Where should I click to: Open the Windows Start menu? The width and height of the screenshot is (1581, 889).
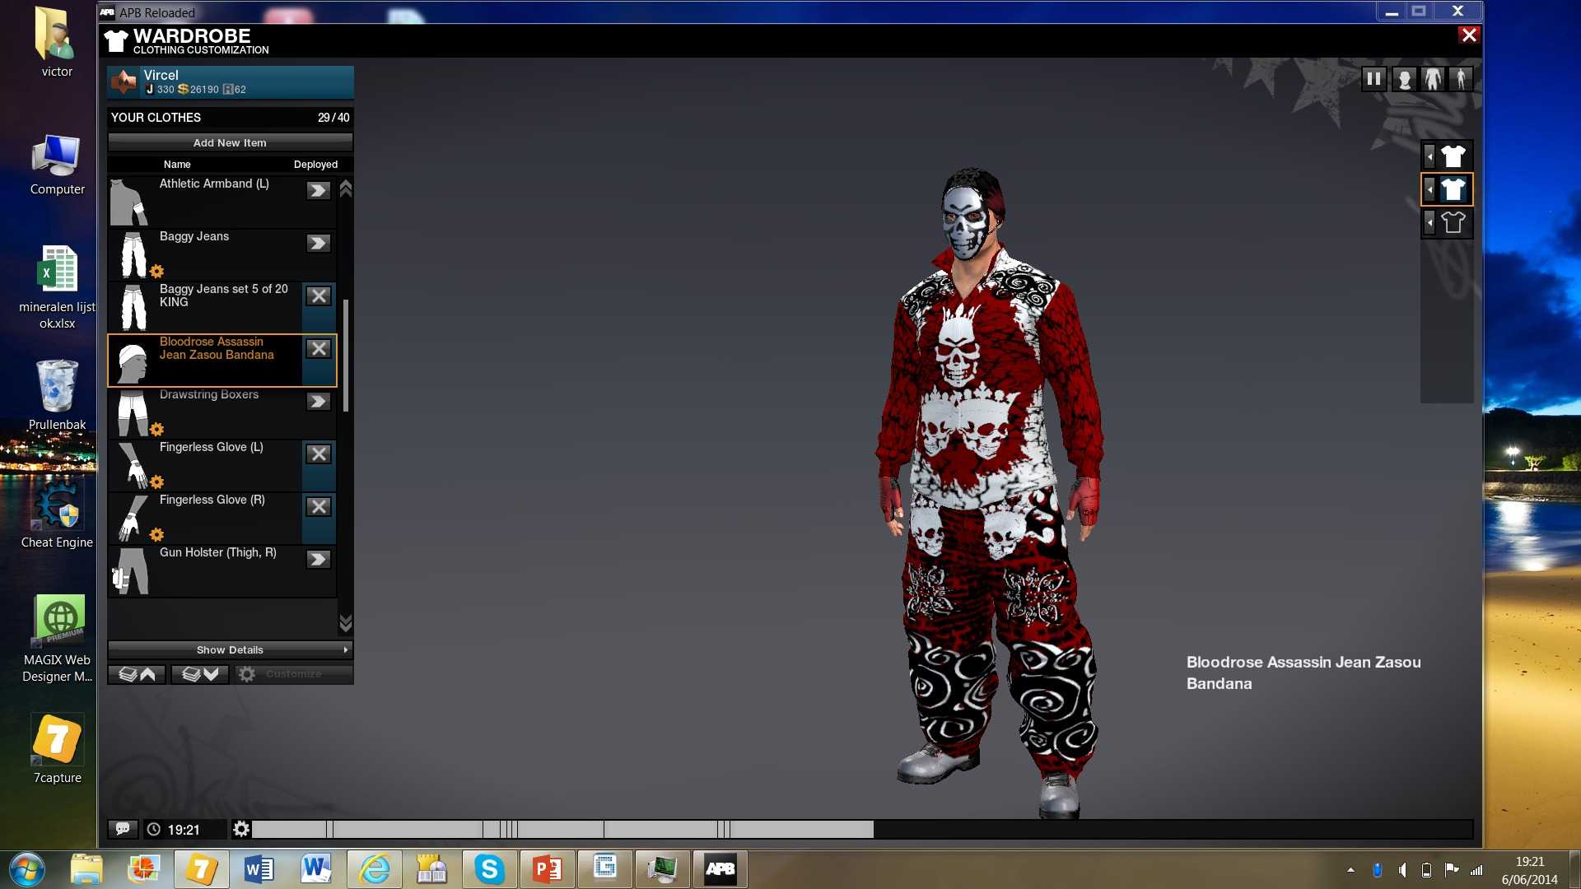coord(27,869)
